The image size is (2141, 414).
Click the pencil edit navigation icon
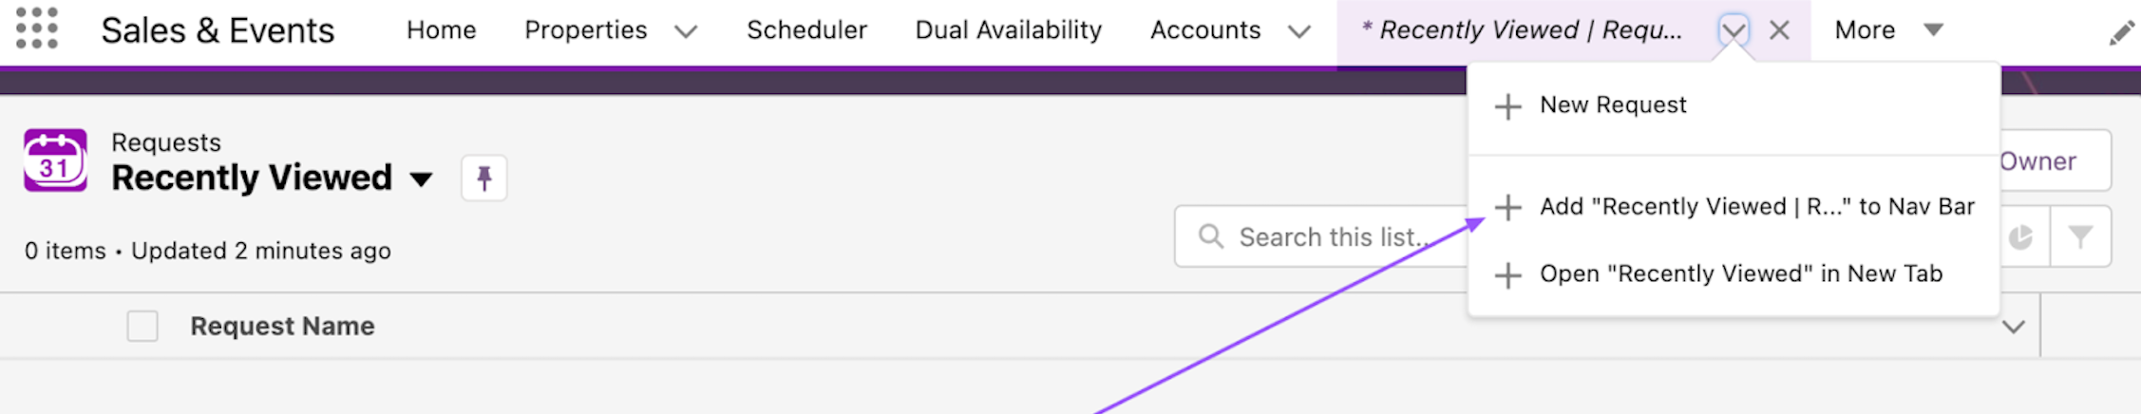2121,33
